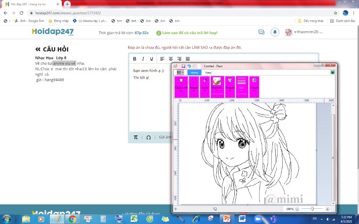
Task: Open the thaomimi20 user menu
Action: tap(308, 32)
